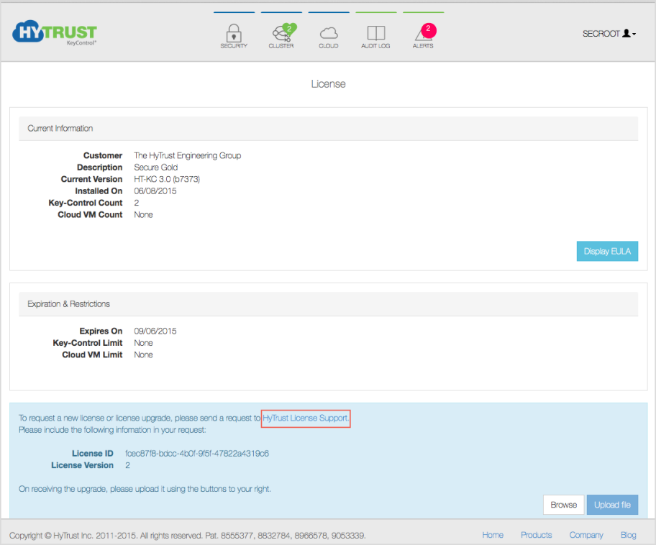Screen dimensions: 656x545
Task: Click the Current Information section header
Action: [329, 129]
